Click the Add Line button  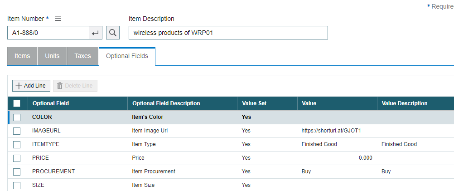click(x=31, y=86)
